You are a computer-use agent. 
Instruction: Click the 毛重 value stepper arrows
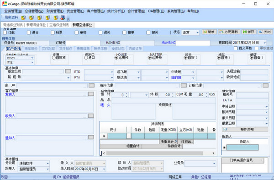(x=206, y=95)
